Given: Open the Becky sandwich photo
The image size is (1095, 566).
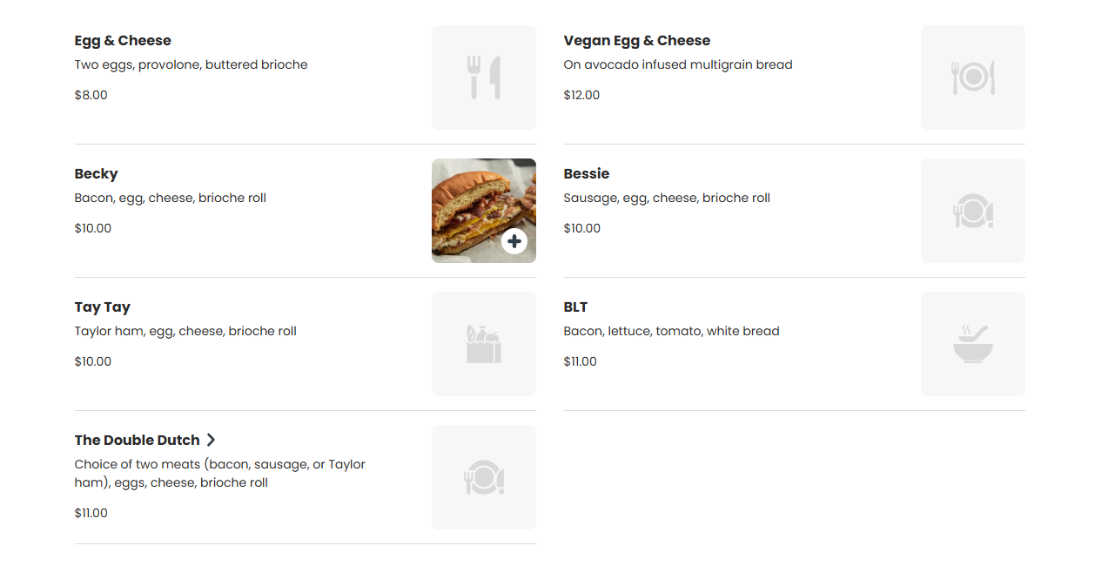Looking at the screenshot, I should click(484, 211).
